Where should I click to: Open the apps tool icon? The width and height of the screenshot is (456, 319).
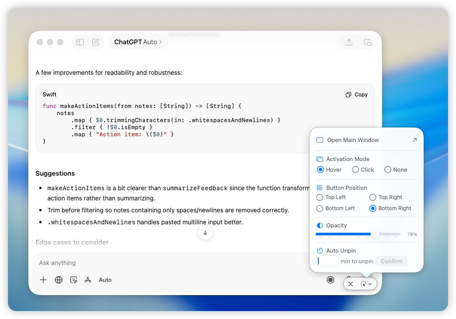pyautogui.click(x=88, y=280)
